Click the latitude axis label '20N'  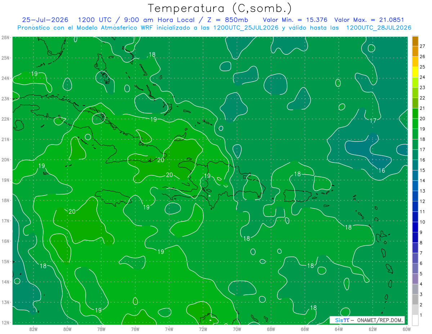[x=5, y=160]
